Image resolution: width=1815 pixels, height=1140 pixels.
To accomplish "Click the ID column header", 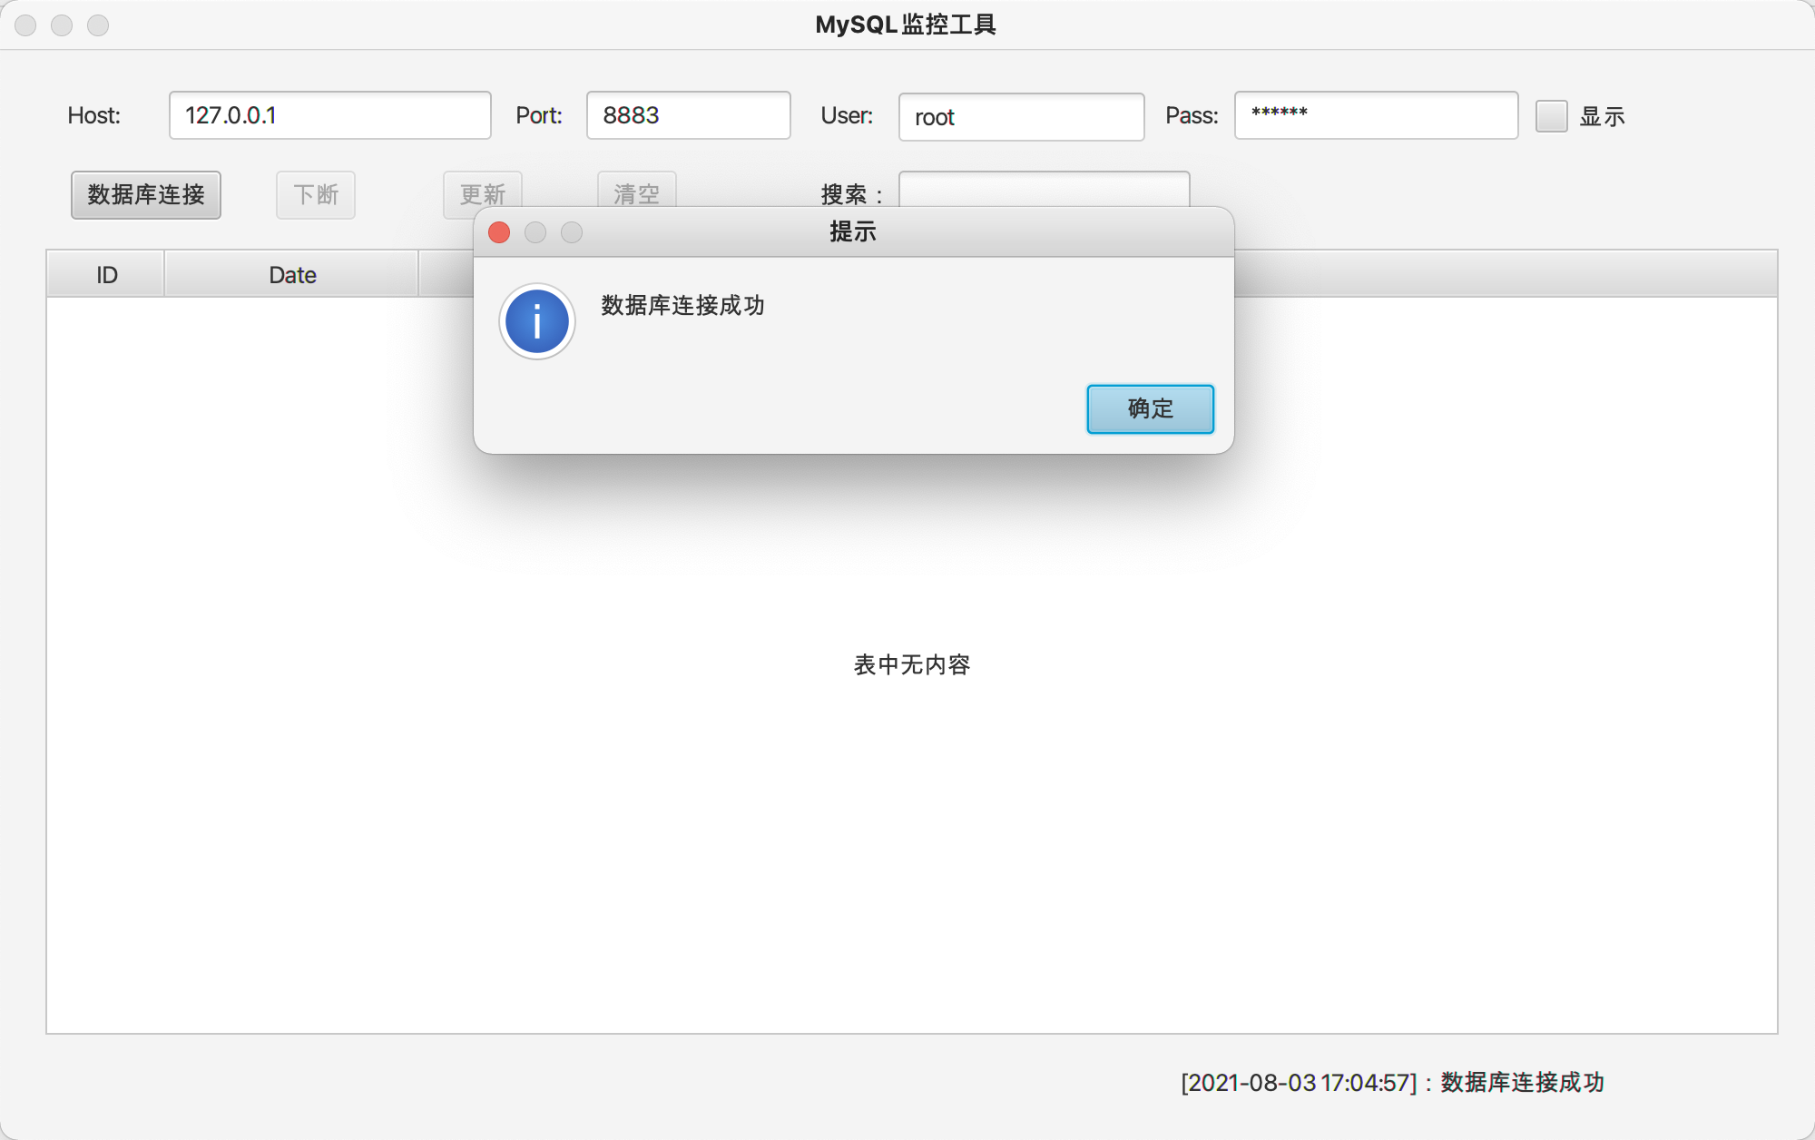I will (106, 275).
